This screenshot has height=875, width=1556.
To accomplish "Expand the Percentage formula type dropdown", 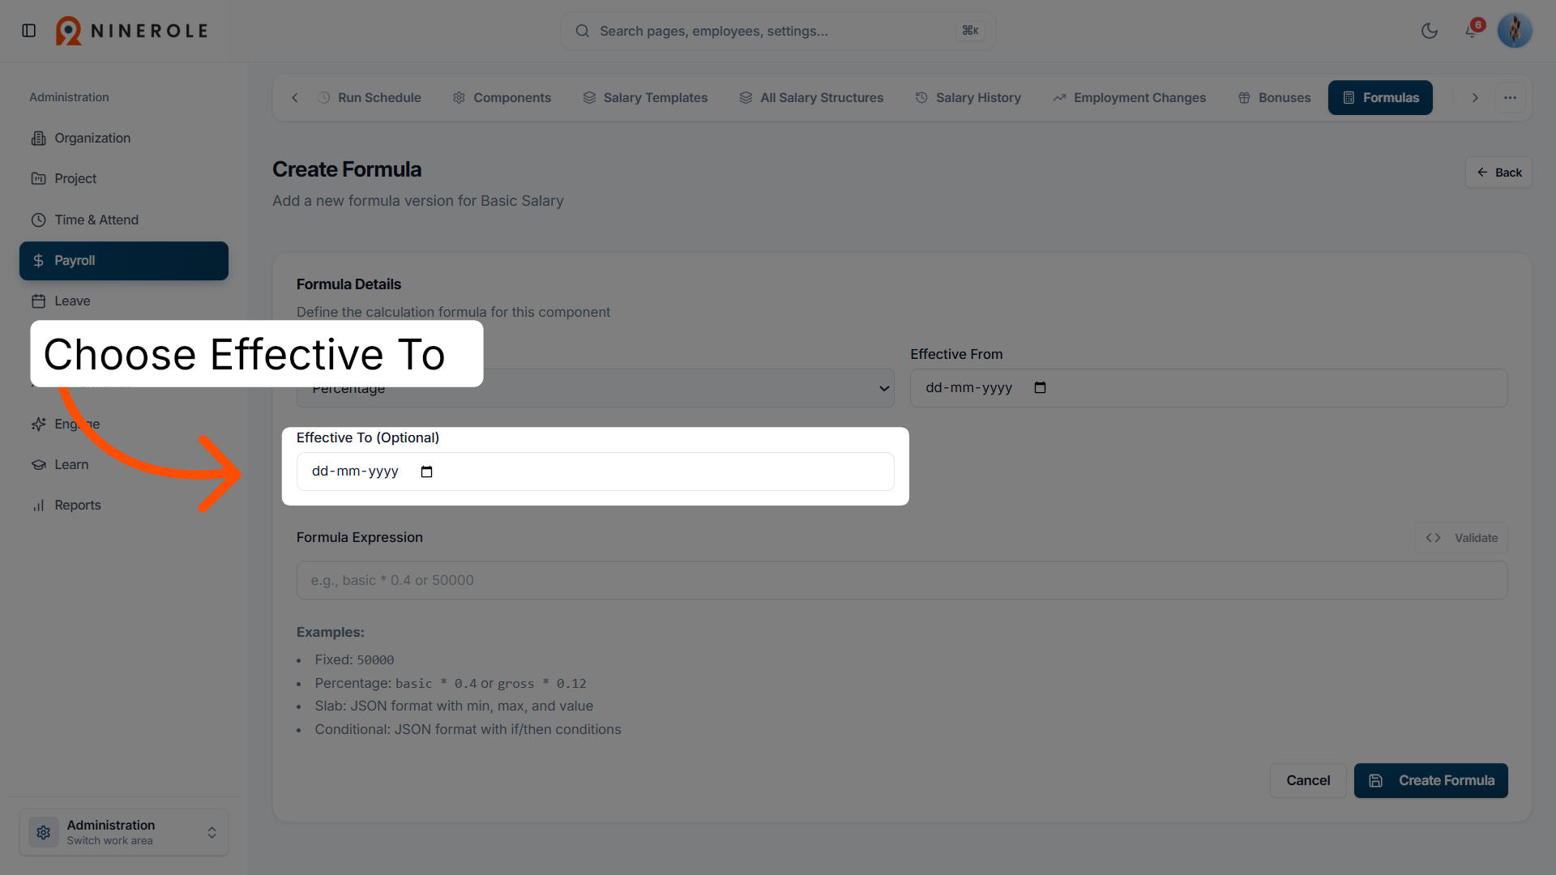I will [596, 388].
